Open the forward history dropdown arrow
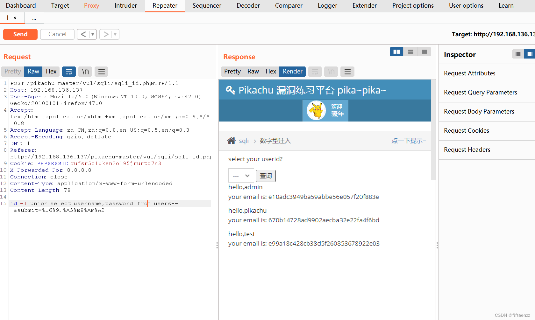 (x=115, y=34)
